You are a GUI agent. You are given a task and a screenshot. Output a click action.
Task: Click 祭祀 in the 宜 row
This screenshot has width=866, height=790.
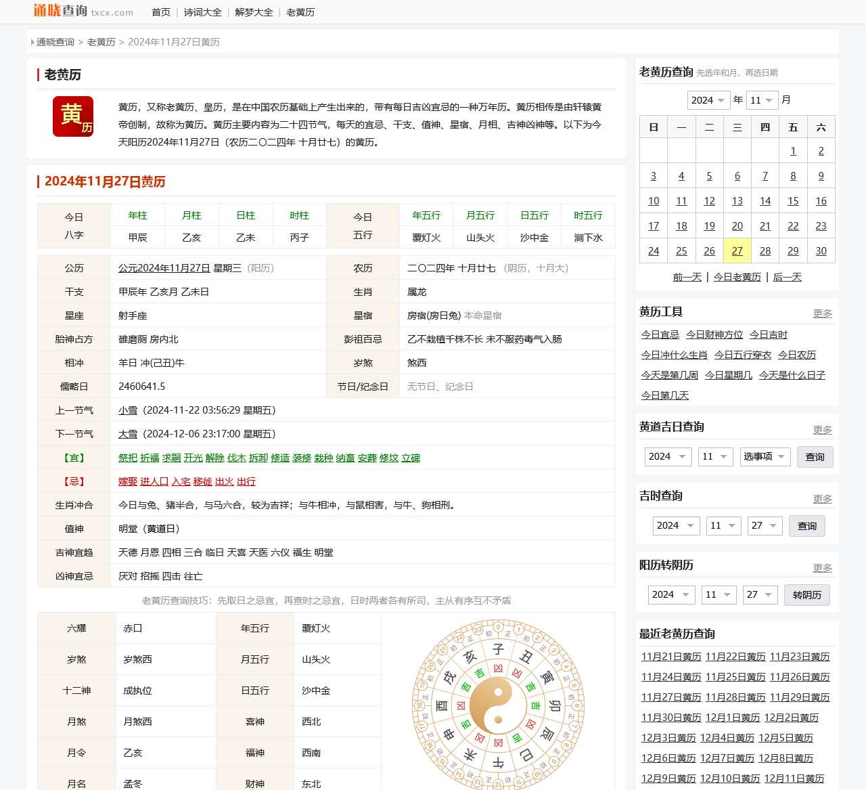[x=128, y=458]
